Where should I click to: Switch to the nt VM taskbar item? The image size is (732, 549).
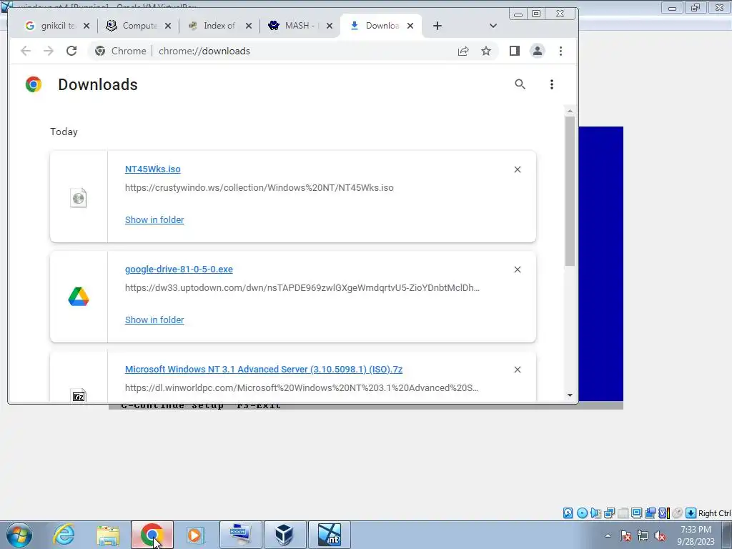[329, 535]
